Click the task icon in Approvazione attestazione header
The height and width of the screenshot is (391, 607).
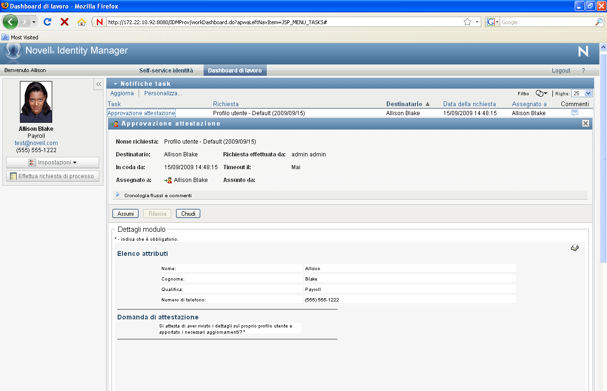click(115, 124)
